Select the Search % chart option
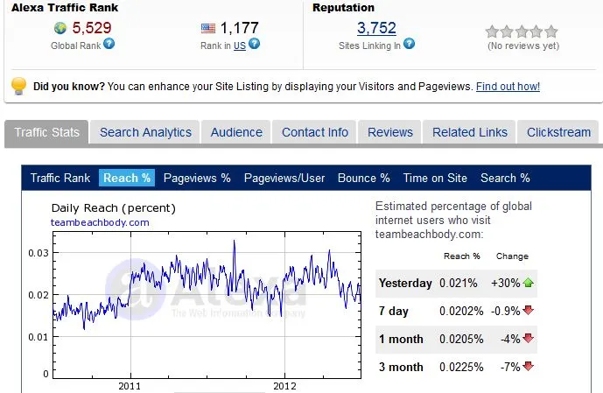 point(505,178)
